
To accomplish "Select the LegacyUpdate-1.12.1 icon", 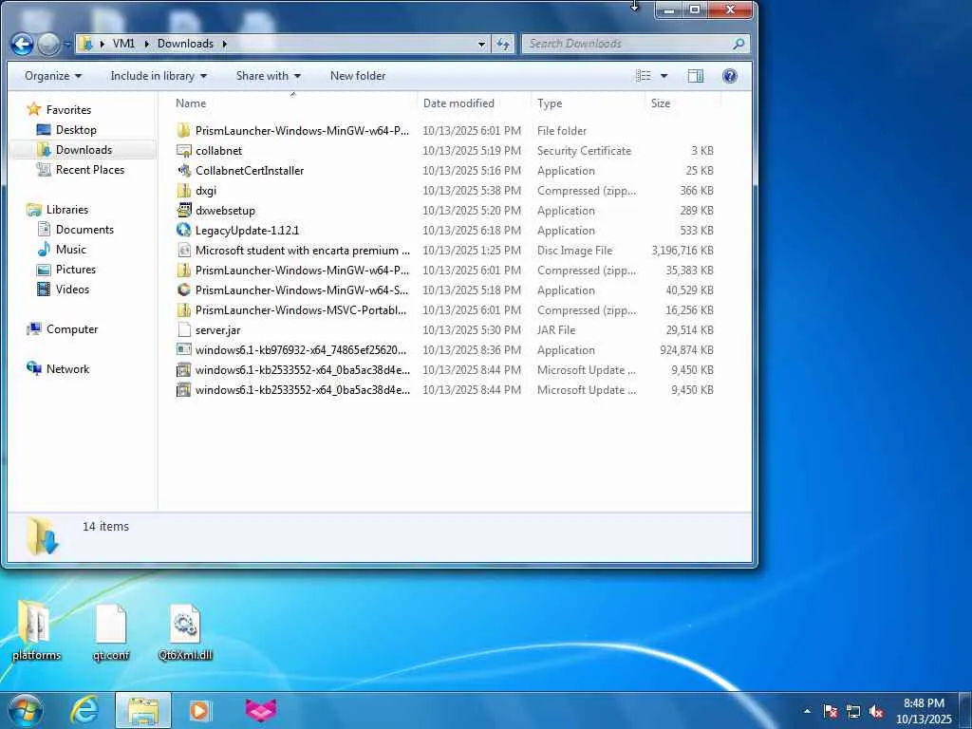I will [x=183, y=230].
